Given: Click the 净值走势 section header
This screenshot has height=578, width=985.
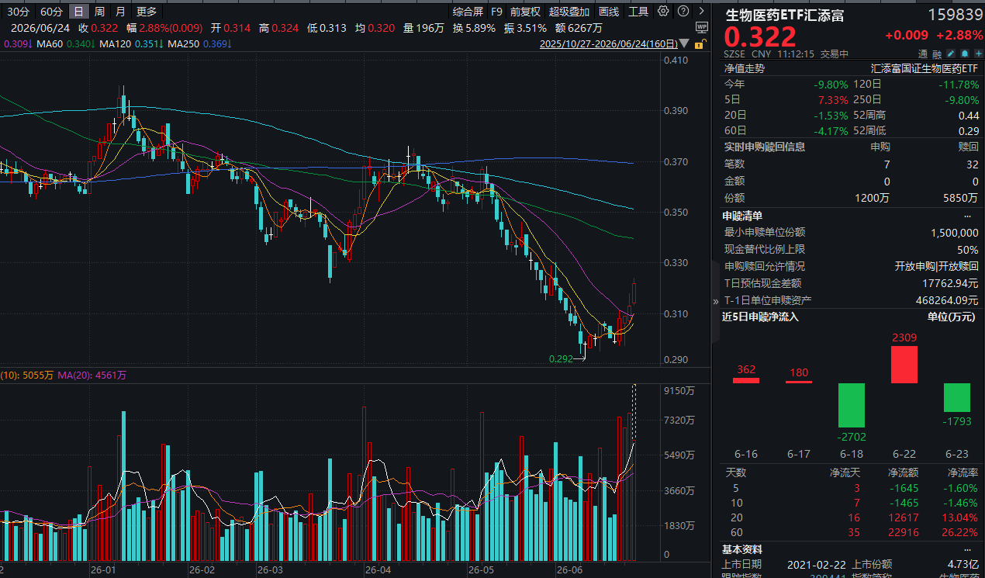Looking at the screenshot, I should click(744, 68).
